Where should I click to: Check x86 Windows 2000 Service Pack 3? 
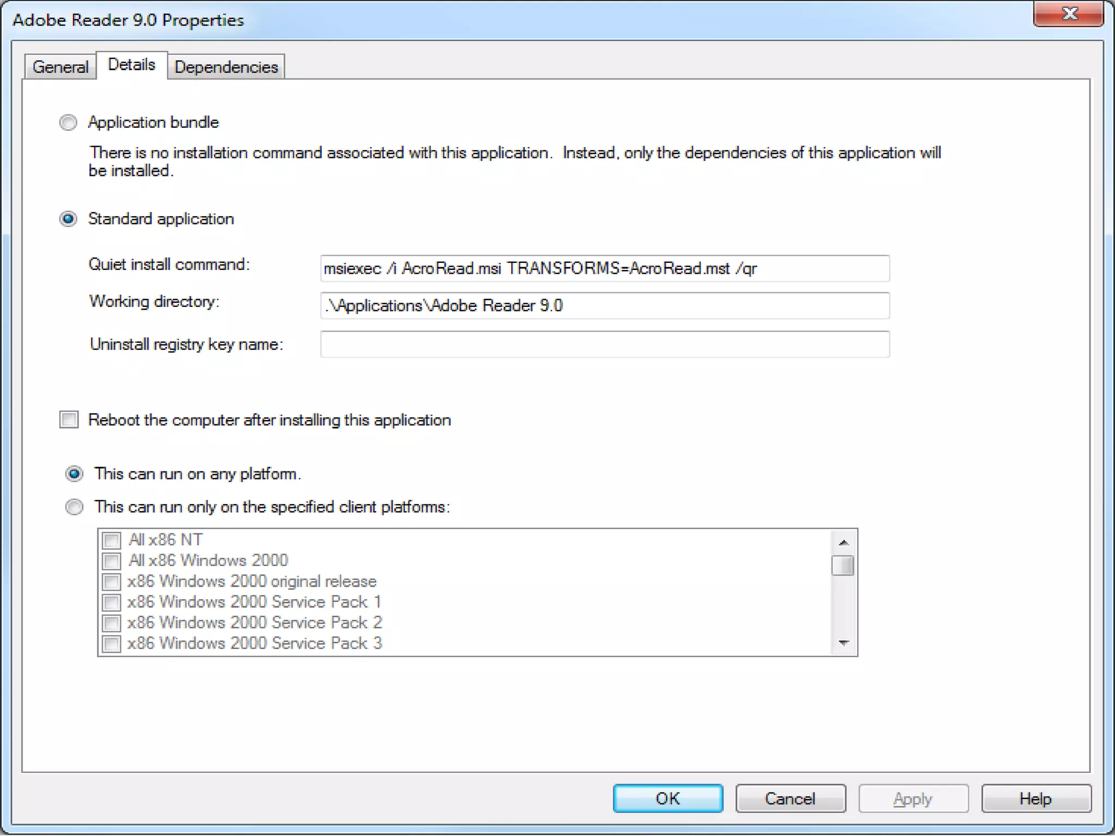click(x=112, y=643)
